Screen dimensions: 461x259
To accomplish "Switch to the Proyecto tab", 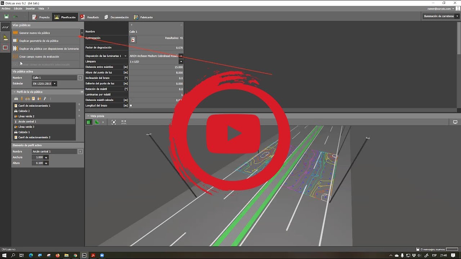I will 41,17.
